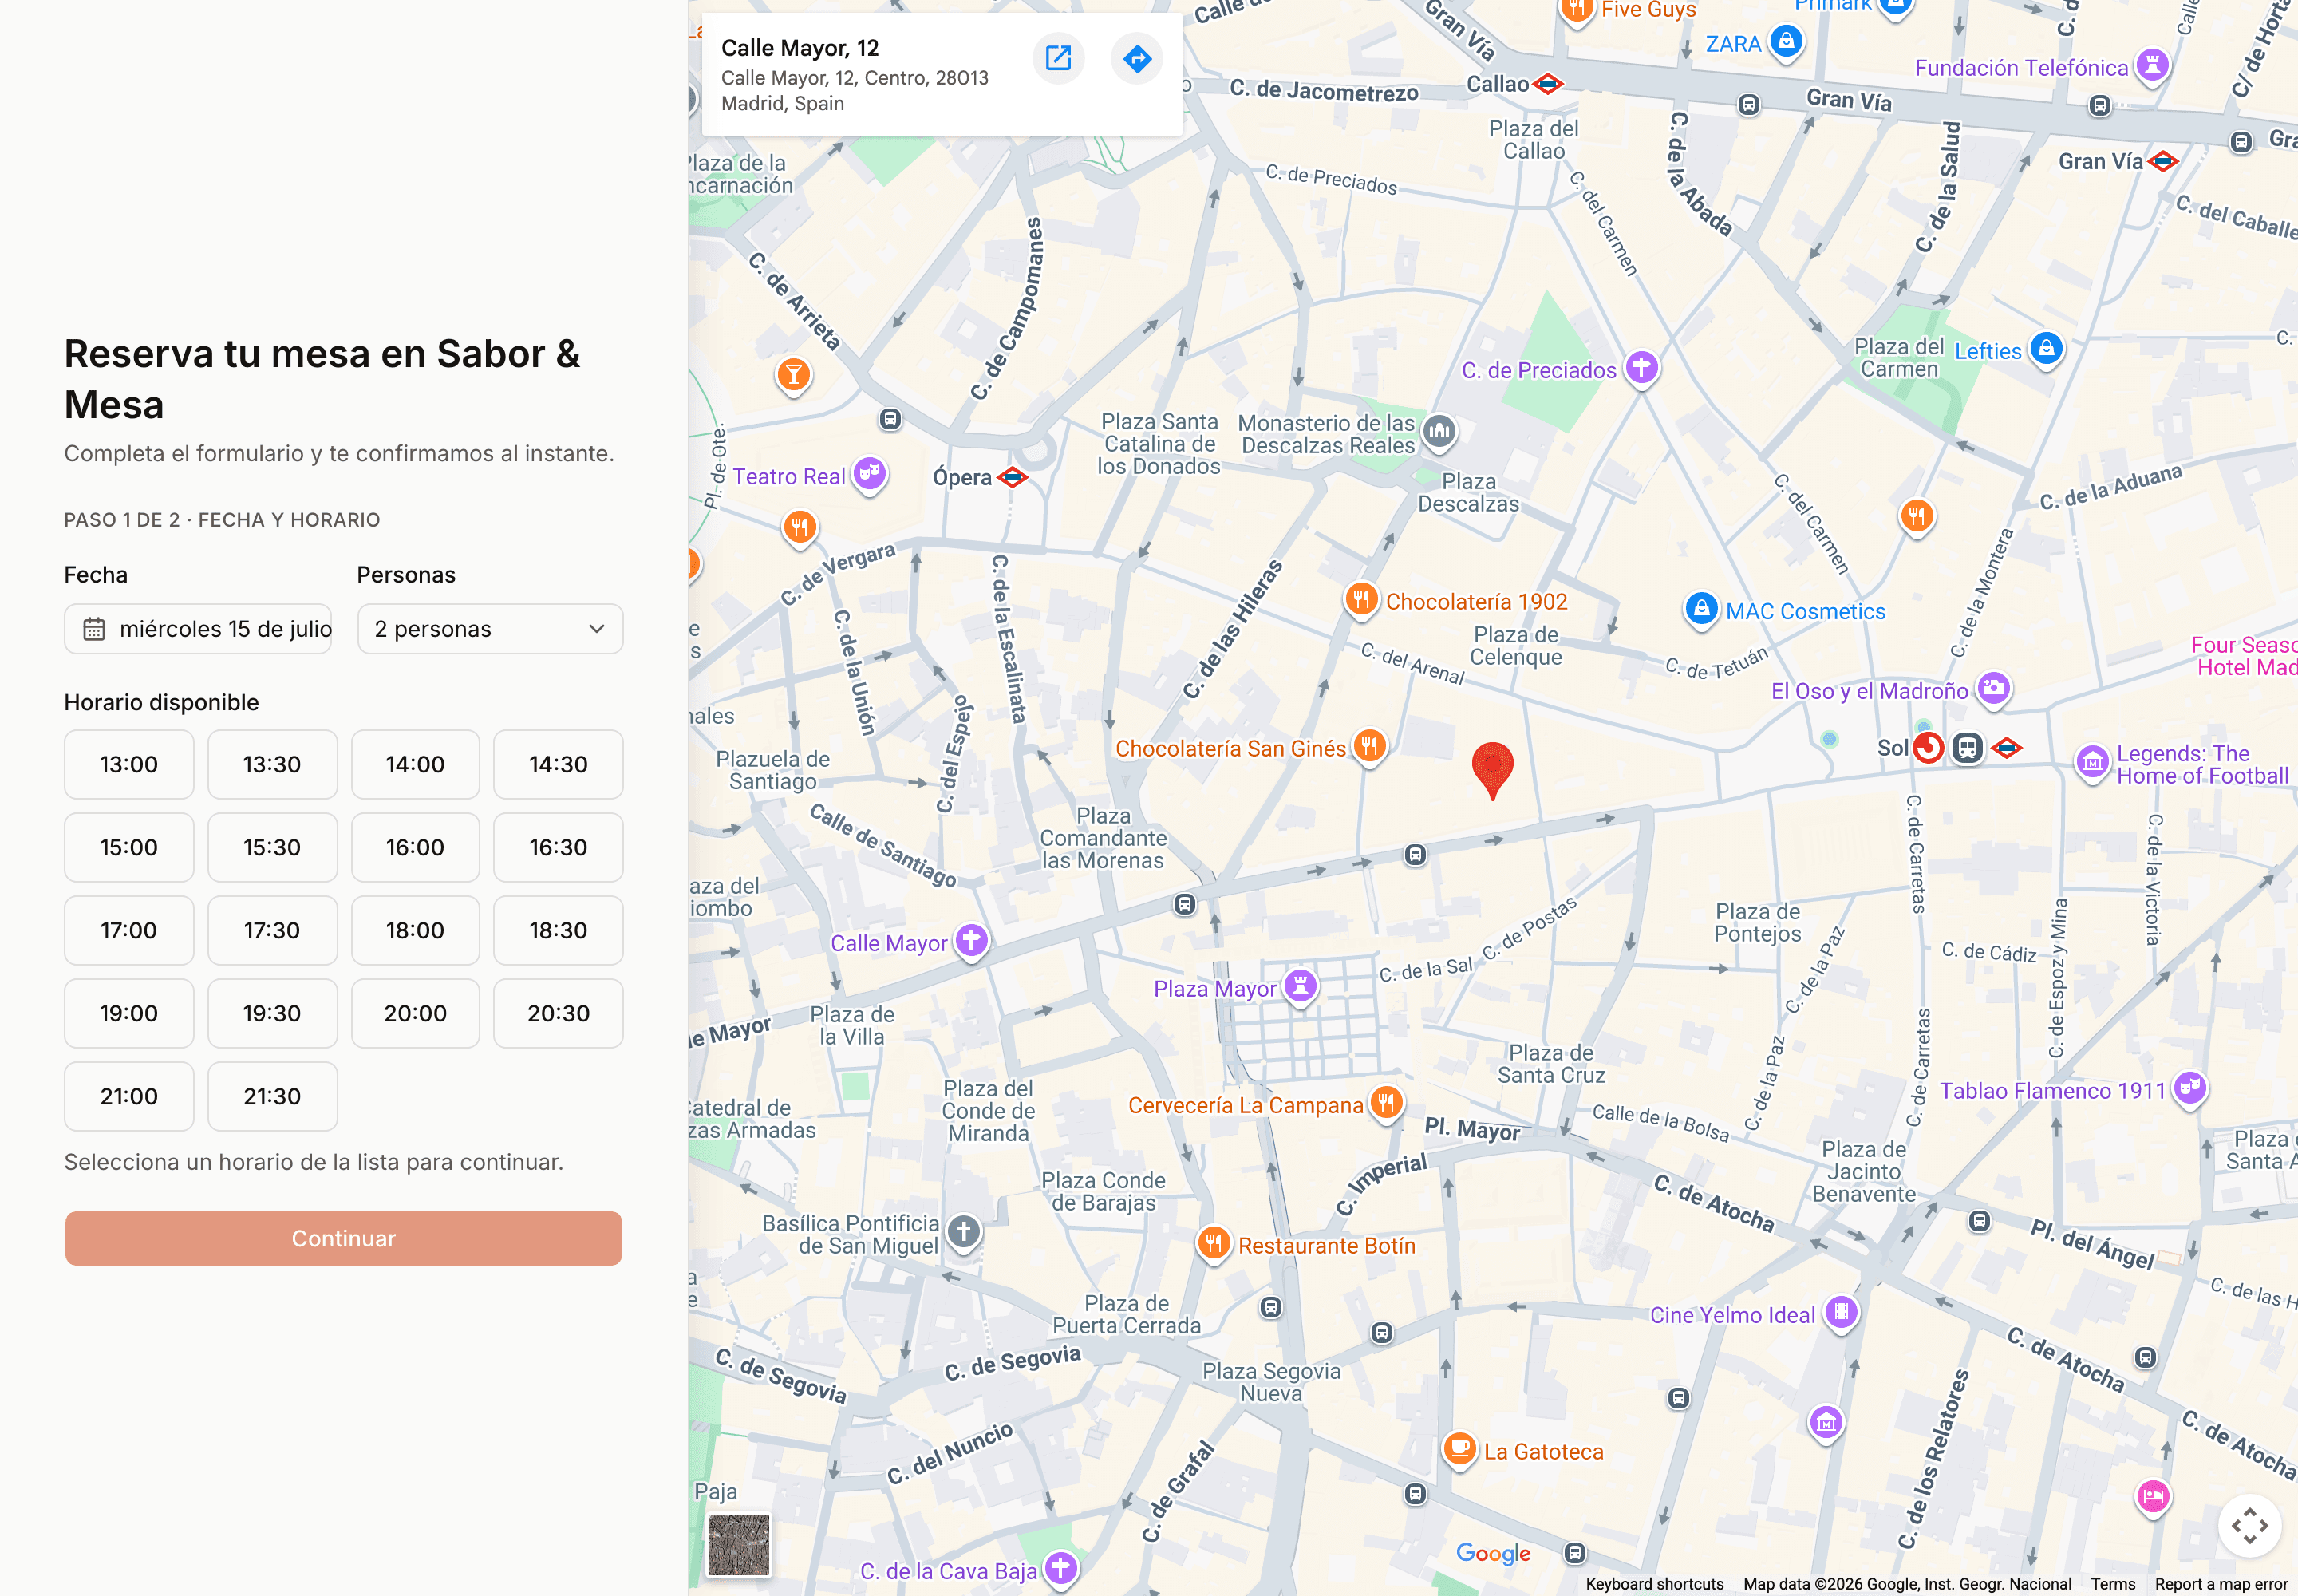The image size is (2298, 1596).
Task: Pick the 21:00 time slot
Action: tap(129, 1096)
